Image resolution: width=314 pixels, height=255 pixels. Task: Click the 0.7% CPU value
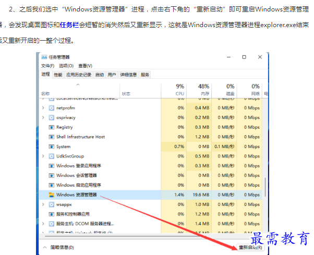coord(179,147)
